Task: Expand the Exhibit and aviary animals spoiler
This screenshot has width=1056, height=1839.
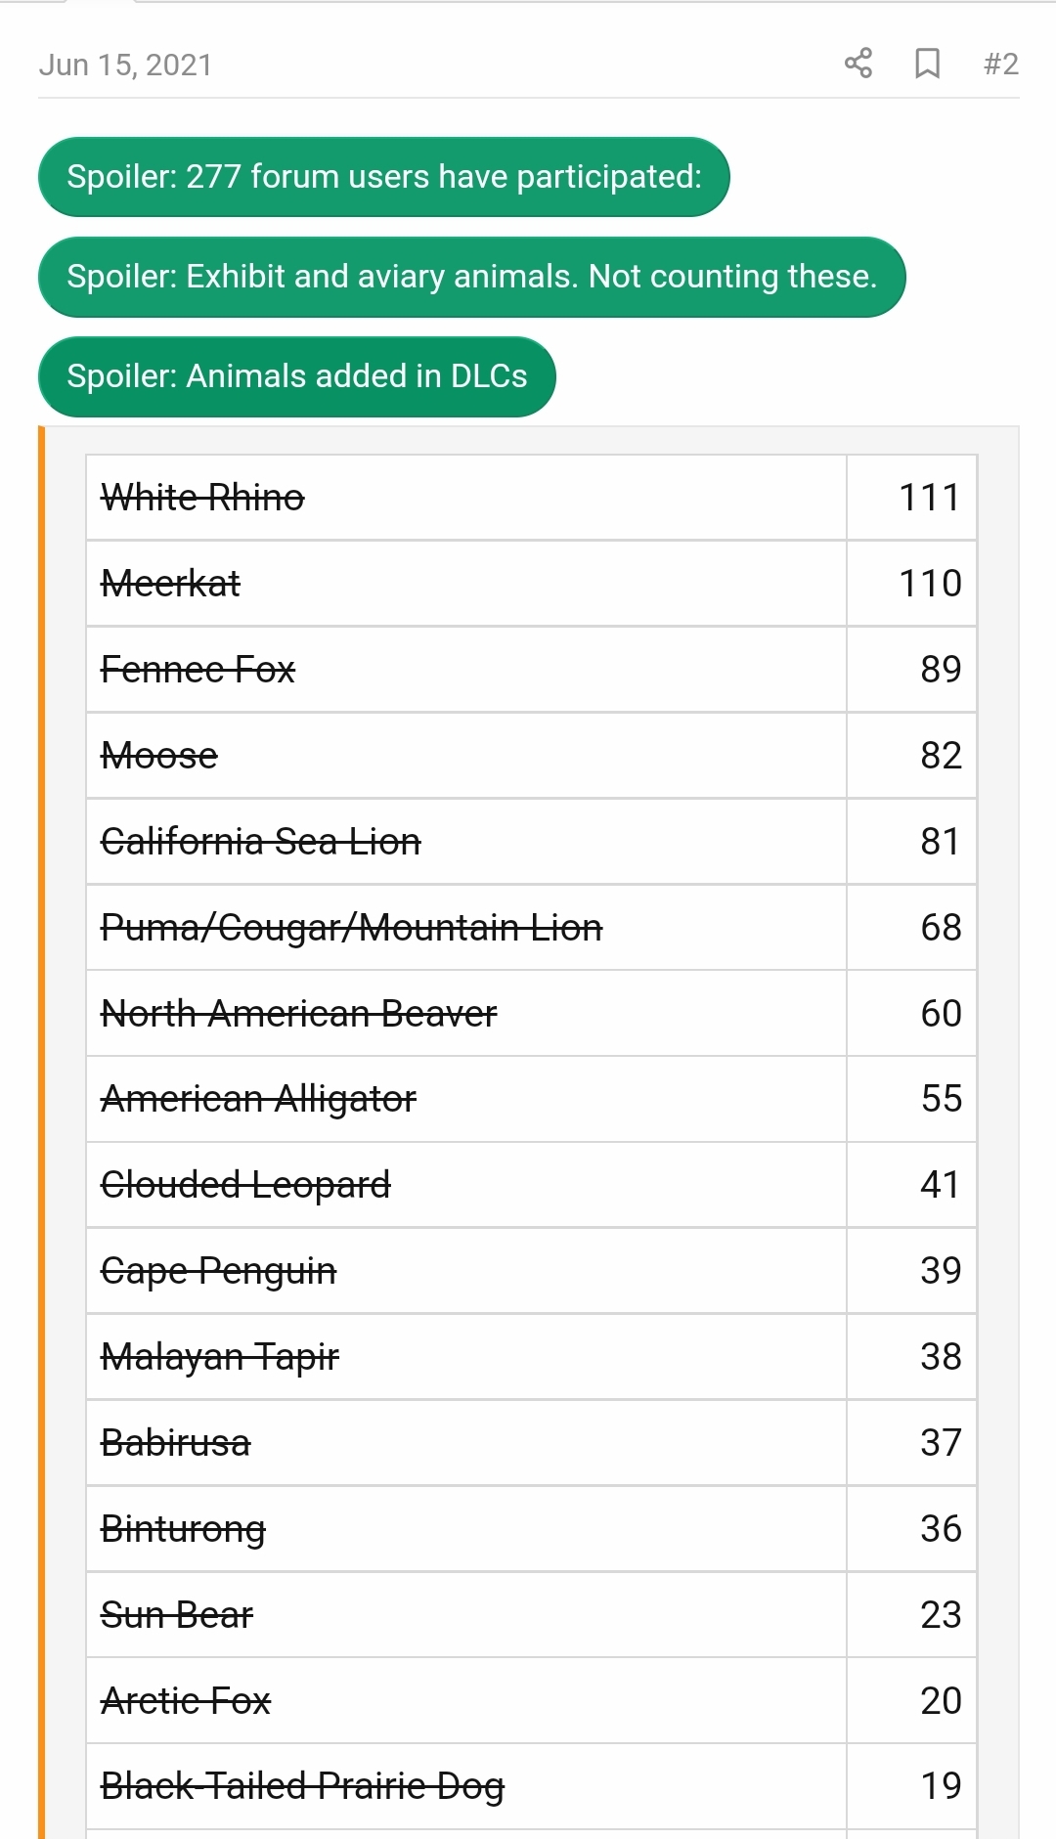Action: click(x=471, y=277)
